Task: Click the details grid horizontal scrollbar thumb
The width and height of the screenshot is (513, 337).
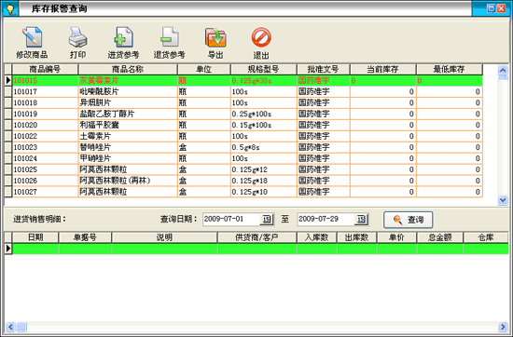Action: tap(22, 327)
